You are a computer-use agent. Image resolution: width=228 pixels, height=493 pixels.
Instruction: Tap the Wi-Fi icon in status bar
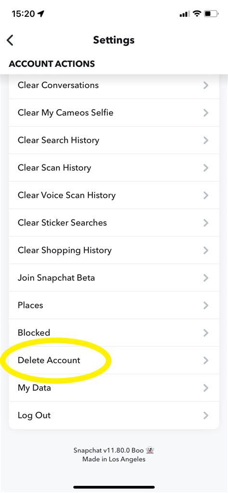pyautogui.click(x=197, y=13)
